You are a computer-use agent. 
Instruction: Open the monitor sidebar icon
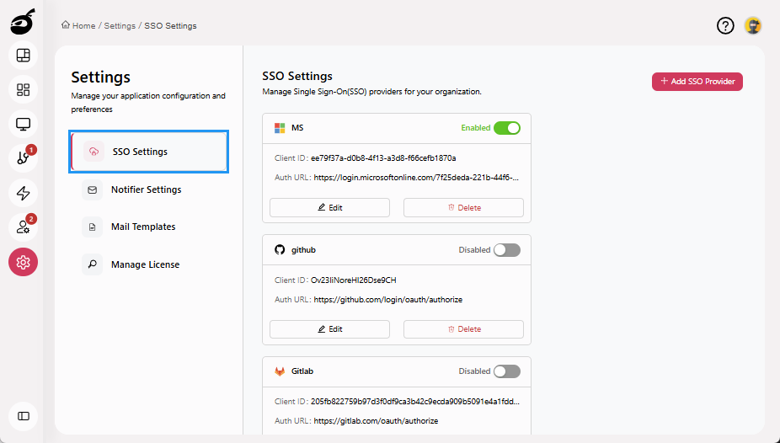[23, 124]
